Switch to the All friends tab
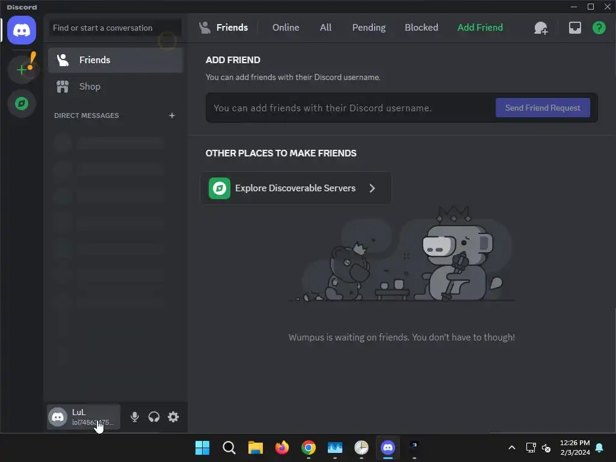 [x=325, y=28]
